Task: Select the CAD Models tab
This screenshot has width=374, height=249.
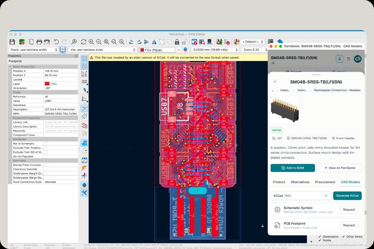Action: pos(350,182)
